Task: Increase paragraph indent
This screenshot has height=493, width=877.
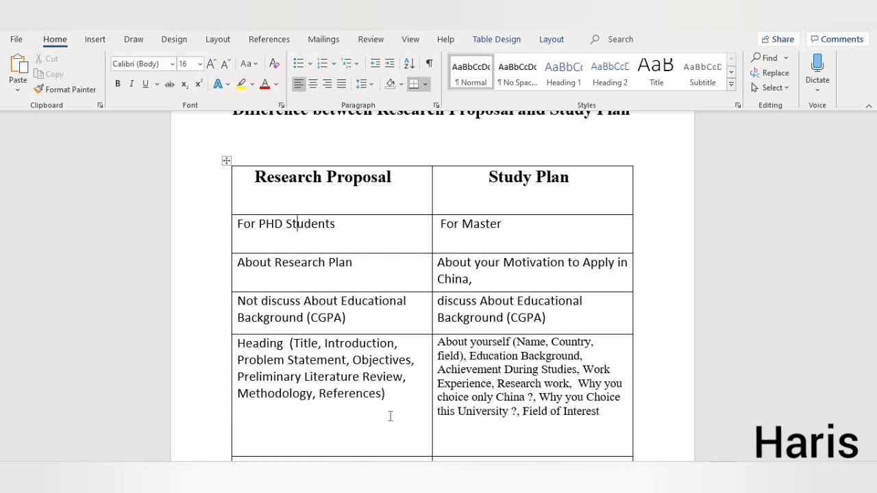Action: (x=389, y=64)
